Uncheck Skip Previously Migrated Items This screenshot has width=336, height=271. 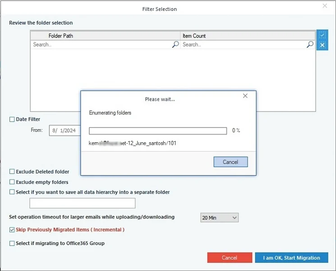click(12, 230)
